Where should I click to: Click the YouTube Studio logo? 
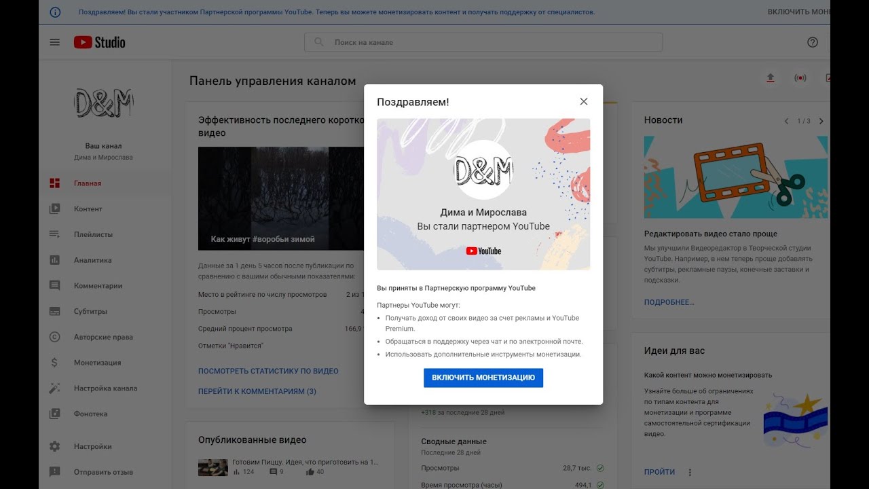click(x=100, y=42)
